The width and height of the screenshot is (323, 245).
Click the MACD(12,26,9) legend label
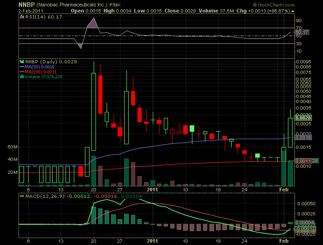(x=45, y=196)
